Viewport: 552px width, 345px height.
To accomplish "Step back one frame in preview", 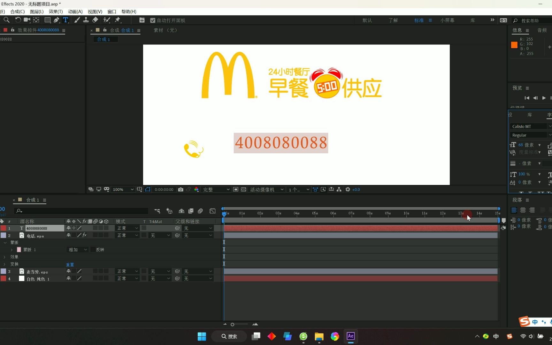I will (535, 98).
